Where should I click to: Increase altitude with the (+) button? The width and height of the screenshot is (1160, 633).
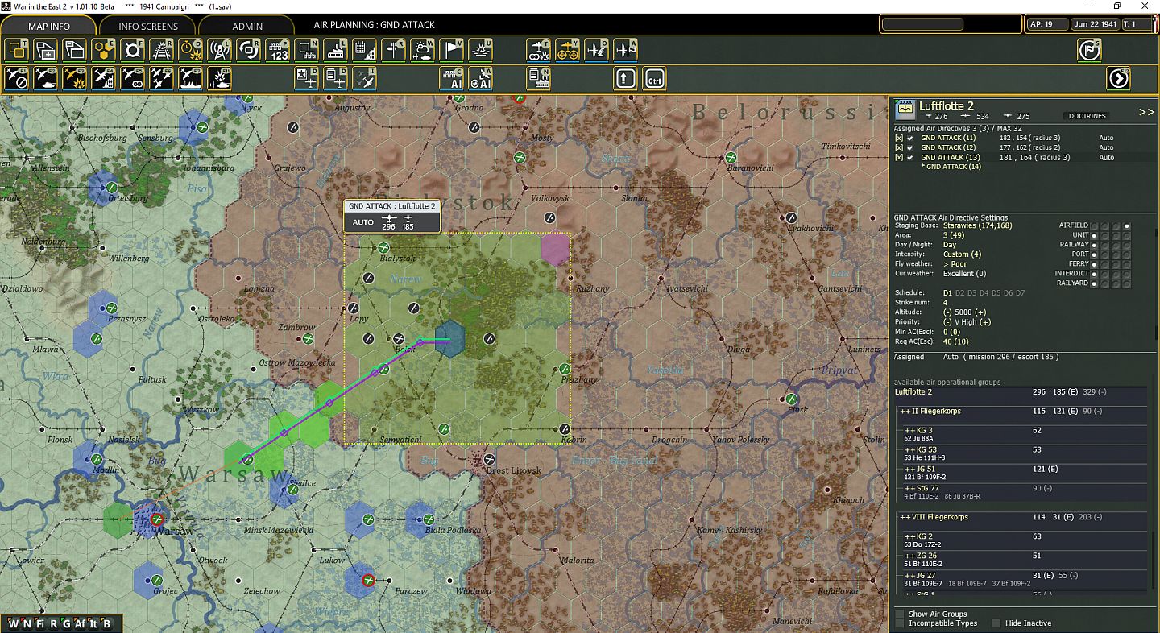[980, 312]
